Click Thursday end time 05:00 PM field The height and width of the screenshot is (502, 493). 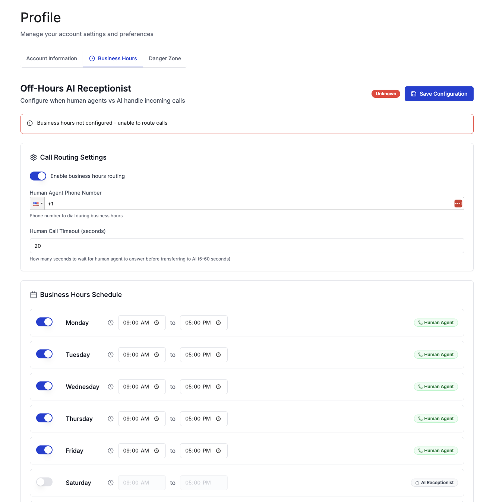204,419
